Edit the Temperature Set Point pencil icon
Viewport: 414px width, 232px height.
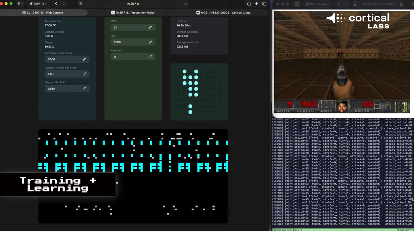[x=84, y=59]
